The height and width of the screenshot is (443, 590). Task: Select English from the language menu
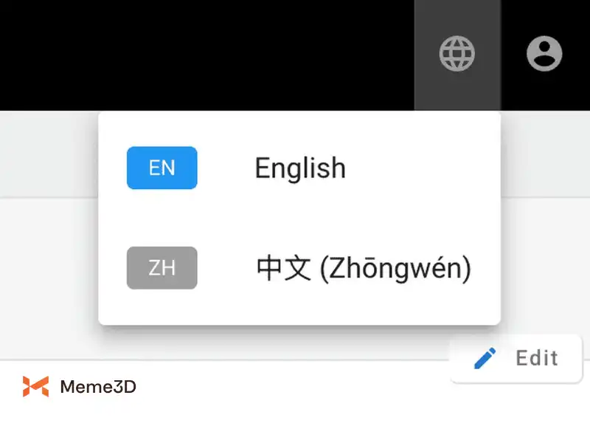tap(299, 168)
